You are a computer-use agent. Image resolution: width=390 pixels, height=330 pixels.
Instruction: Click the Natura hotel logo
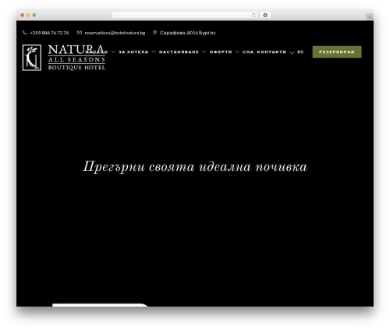(x=64, y=58)
